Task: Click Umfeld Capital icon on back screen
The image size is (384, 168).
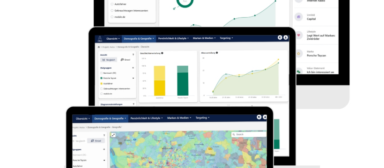Action: pos(298,17)
